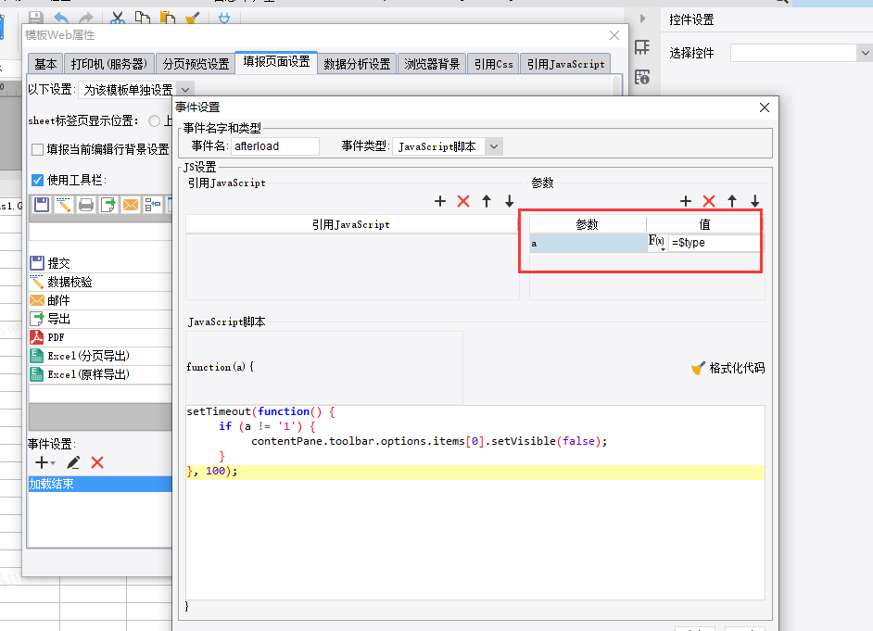Image resolution: width=873 pixels, height=631 pixels.
Task: Click the 格式化代码 button label
Action: pyautogui.click(x=737, y=368)
